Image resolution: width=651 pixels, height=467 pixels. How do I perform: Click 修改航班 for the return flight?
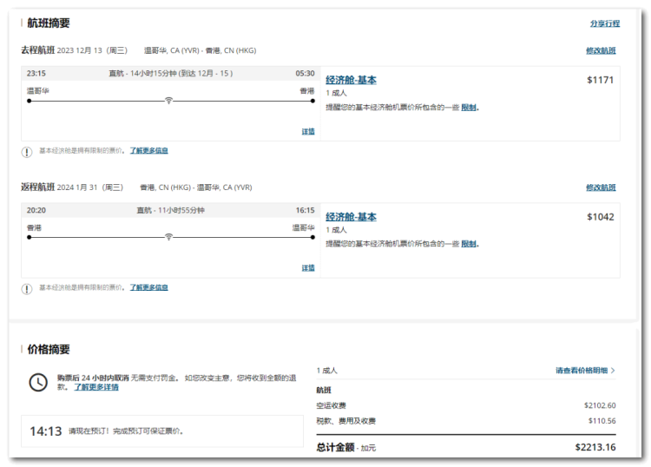click(x=601, y=187)
